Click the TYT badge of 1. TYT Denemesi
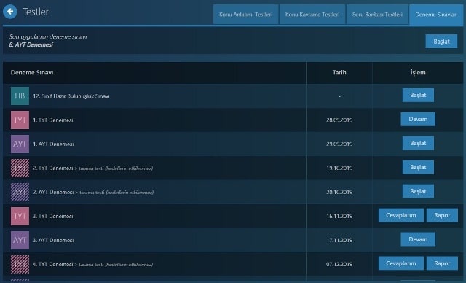 click(20, 120)
